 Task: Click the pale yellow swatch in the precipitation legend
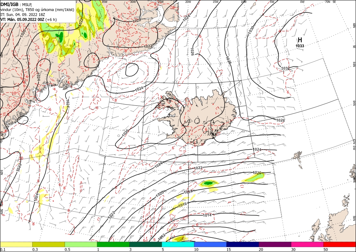[x=16, y=244]
